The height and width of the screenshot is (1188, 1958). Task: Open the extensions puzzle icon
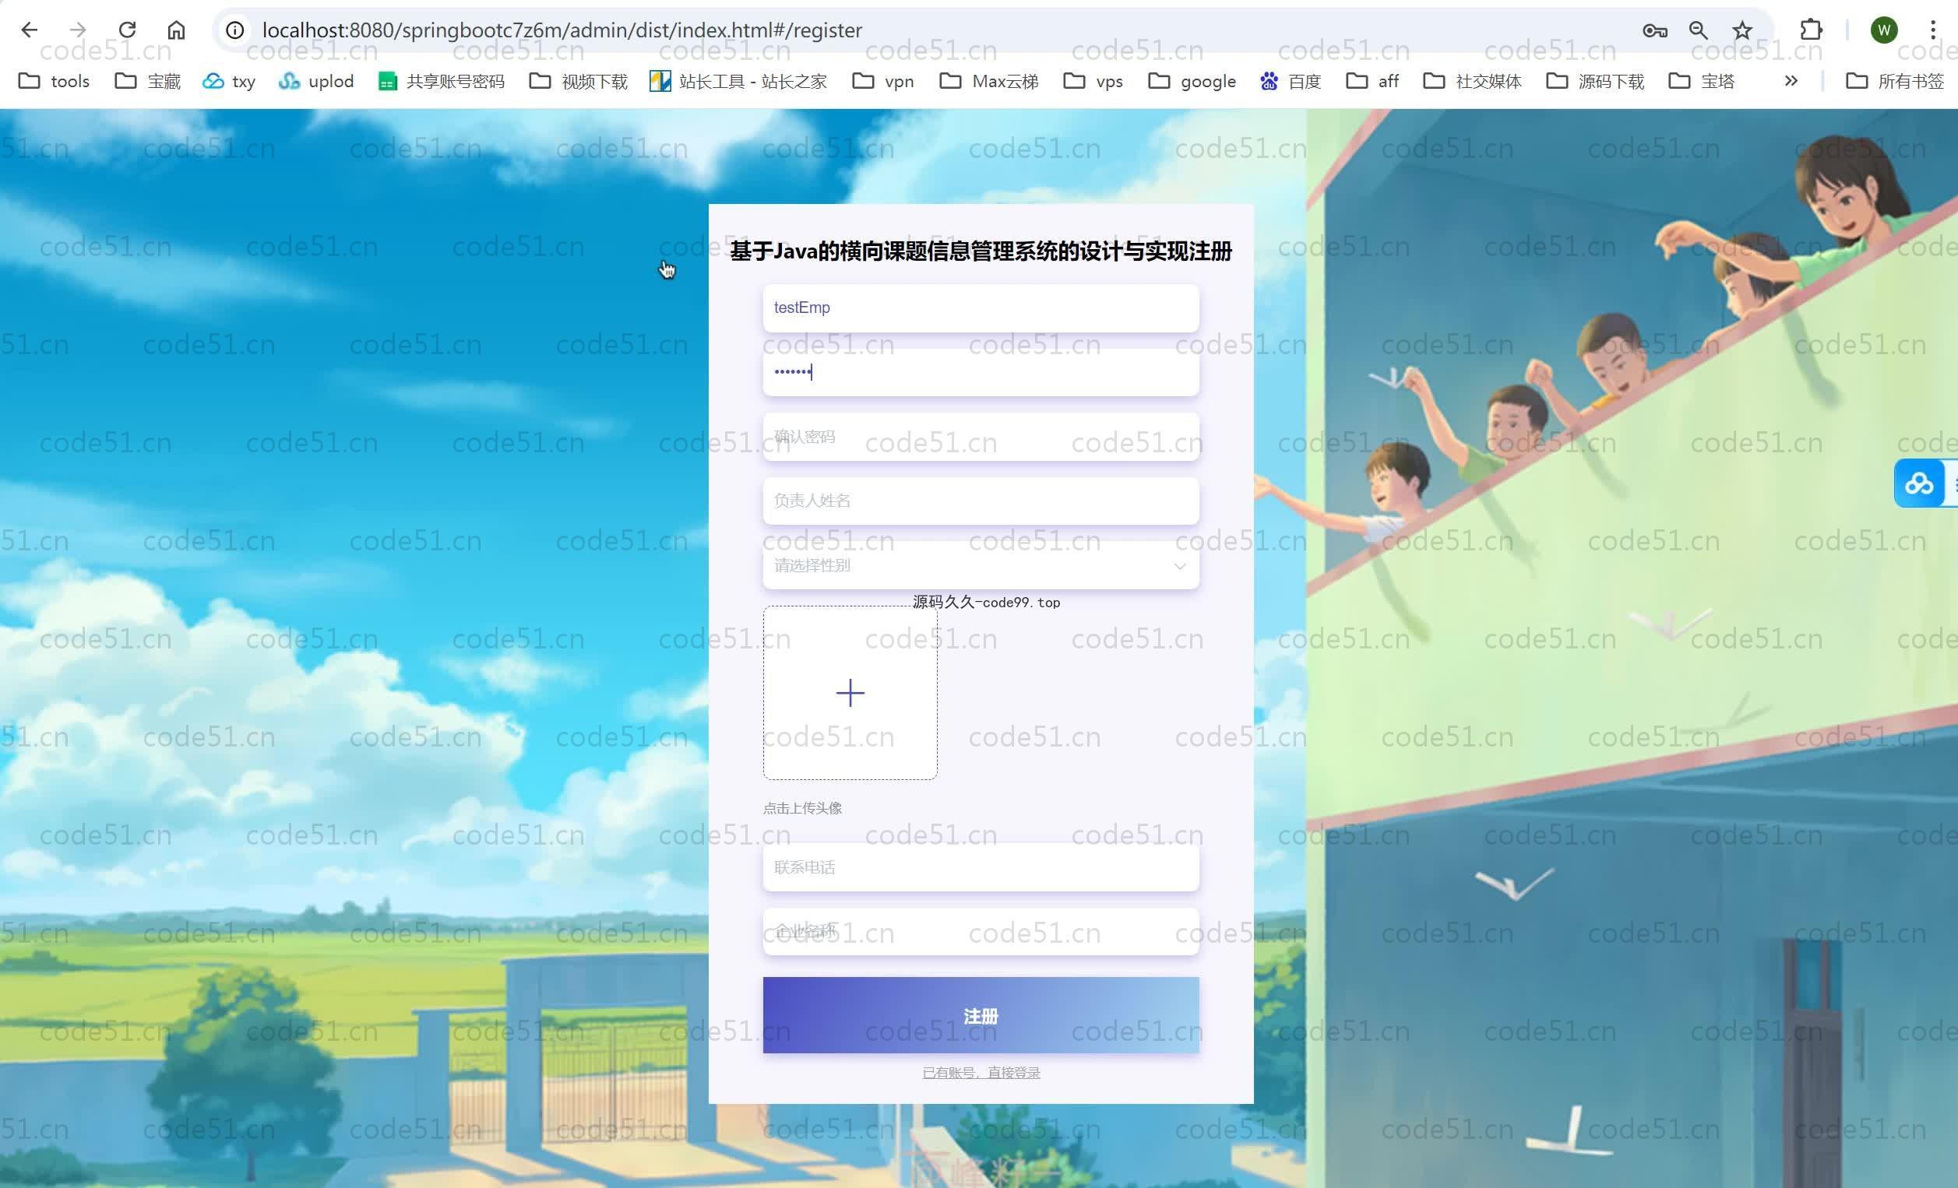[x=1810, y=30]
